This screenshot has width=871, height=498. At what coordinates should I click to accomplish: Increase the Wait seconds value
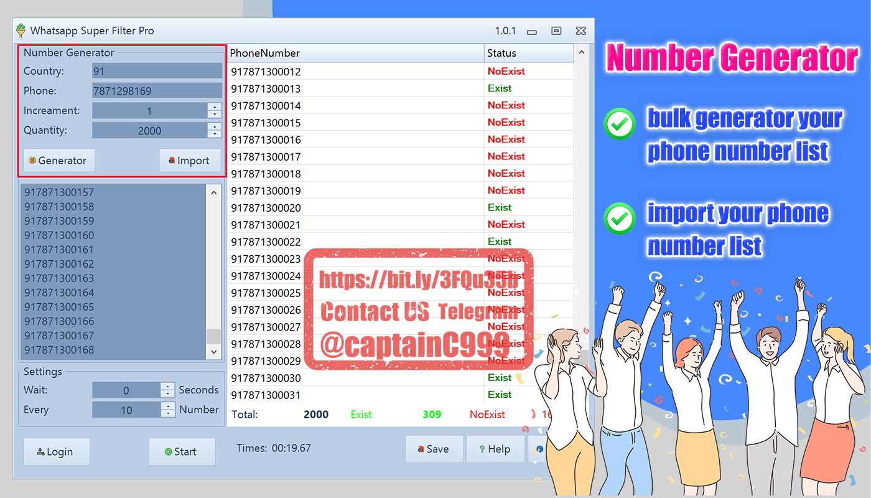click(x=168, y=387)
